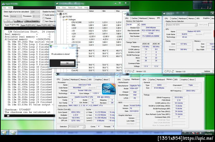Open the Network menu in HWMonitor
This screenshot has height=142, width=215.
[72, 7]
